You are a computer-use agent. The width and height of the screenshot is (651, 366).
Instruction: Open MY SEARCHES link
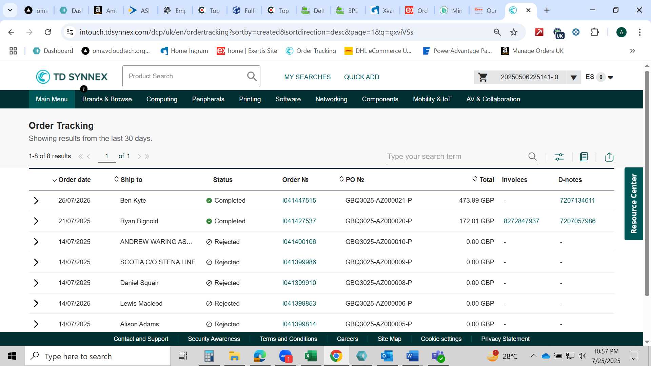pos(308,77)
